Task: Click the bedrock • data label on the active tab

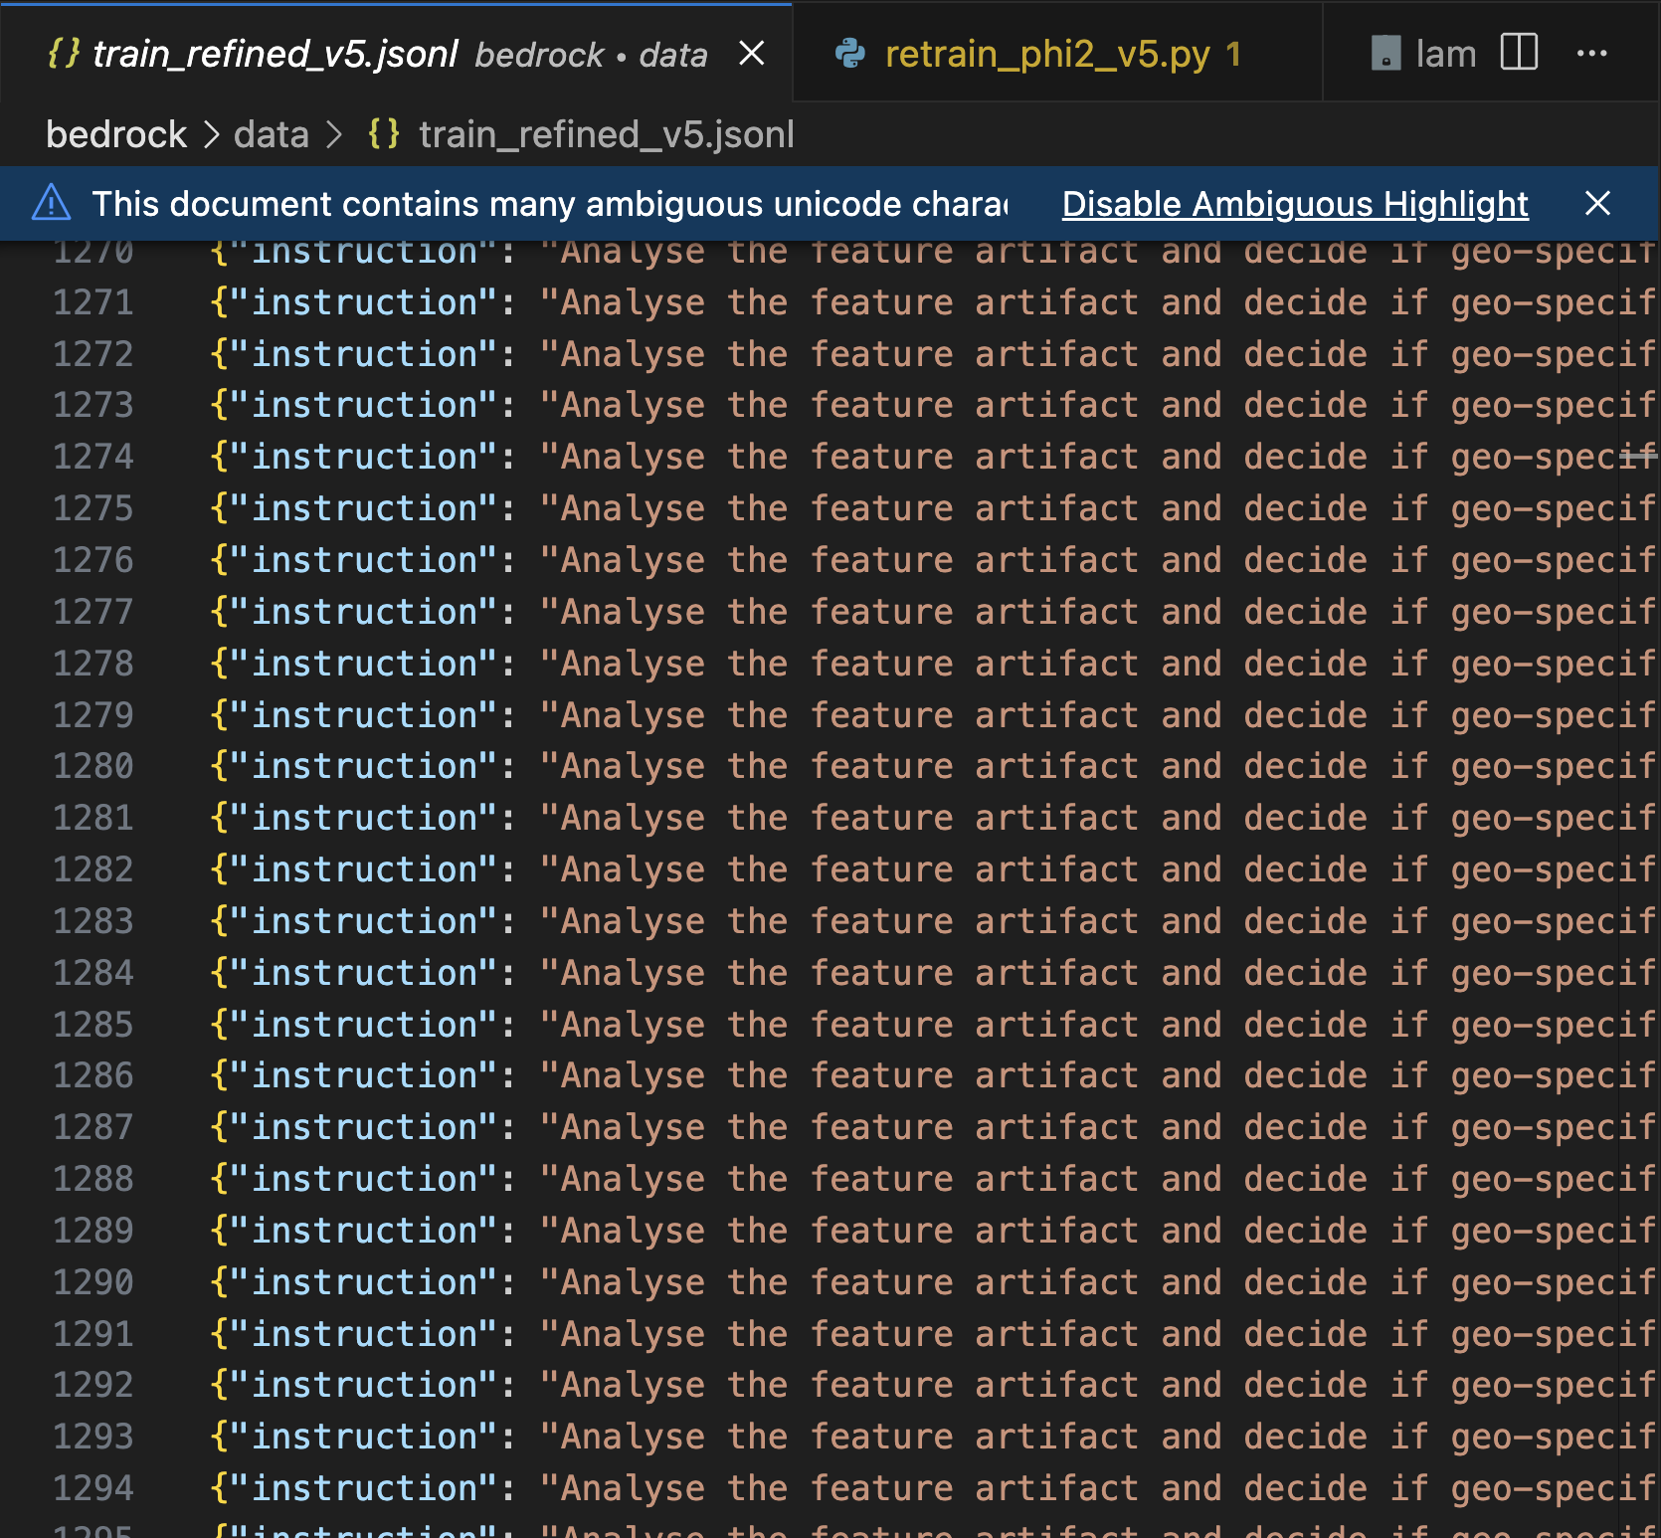Action: click(x=591, y=55)
